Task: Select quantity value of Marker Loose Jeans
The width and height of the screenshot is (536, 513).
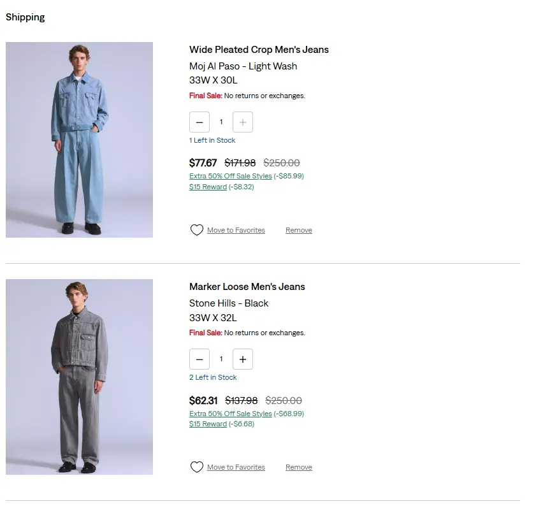Action: point(221,359)
